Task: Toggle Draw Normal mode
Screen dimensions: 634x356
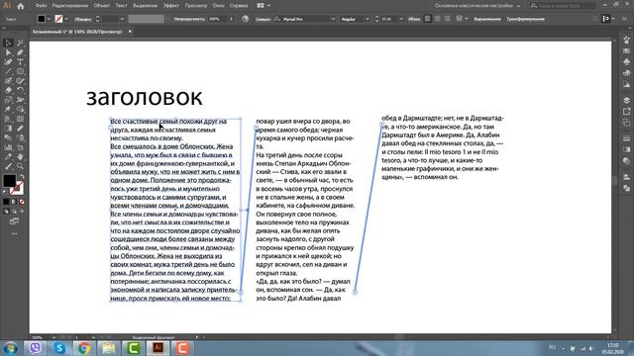Action: click(6, 211)
